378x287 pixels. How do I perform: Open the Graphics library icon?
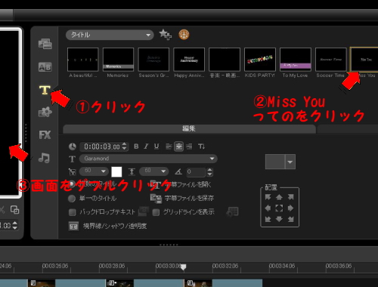[45, 112]
